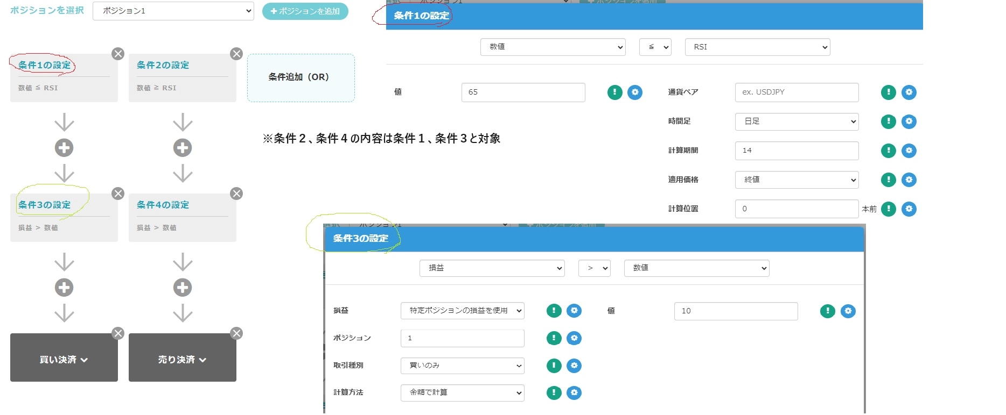This screenshot has width=1006, height=415.
Task: Click the 条件追加（OR） box
Action: coord(301,77)
